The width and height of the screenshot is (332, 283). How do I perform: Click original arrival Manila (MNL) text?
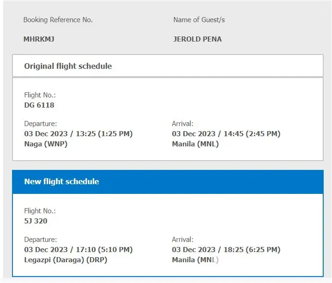pyautogui.click(x=195, y=144)
